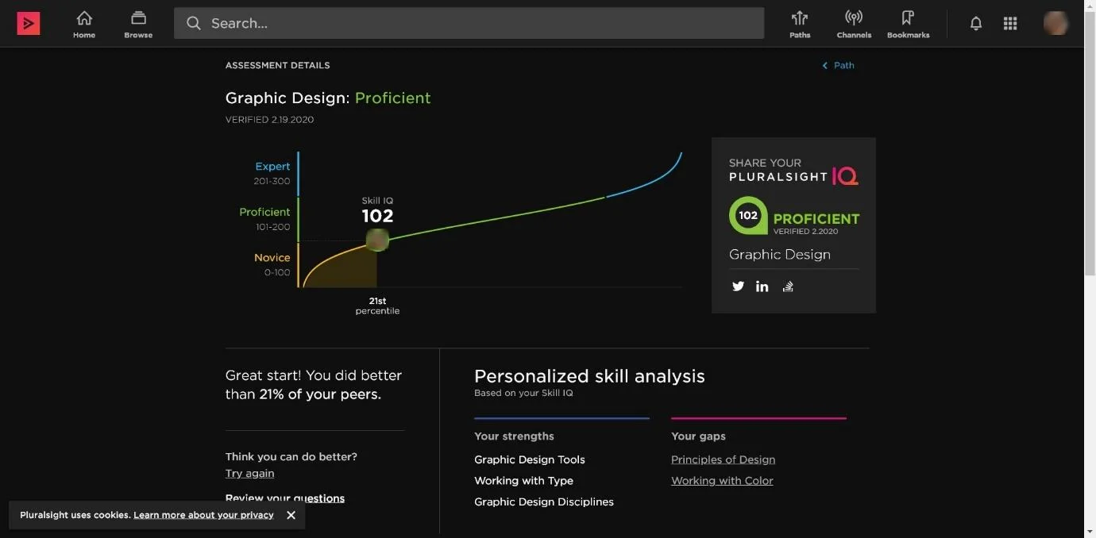This screenshot has width=1096, height=538.
Task: Click the Graphic Design Disciplines strength
Action: pos(544,501)
